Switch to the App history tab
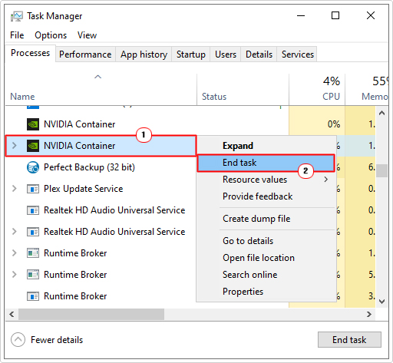Screen dimensions: 393x363 pos(144,54)
